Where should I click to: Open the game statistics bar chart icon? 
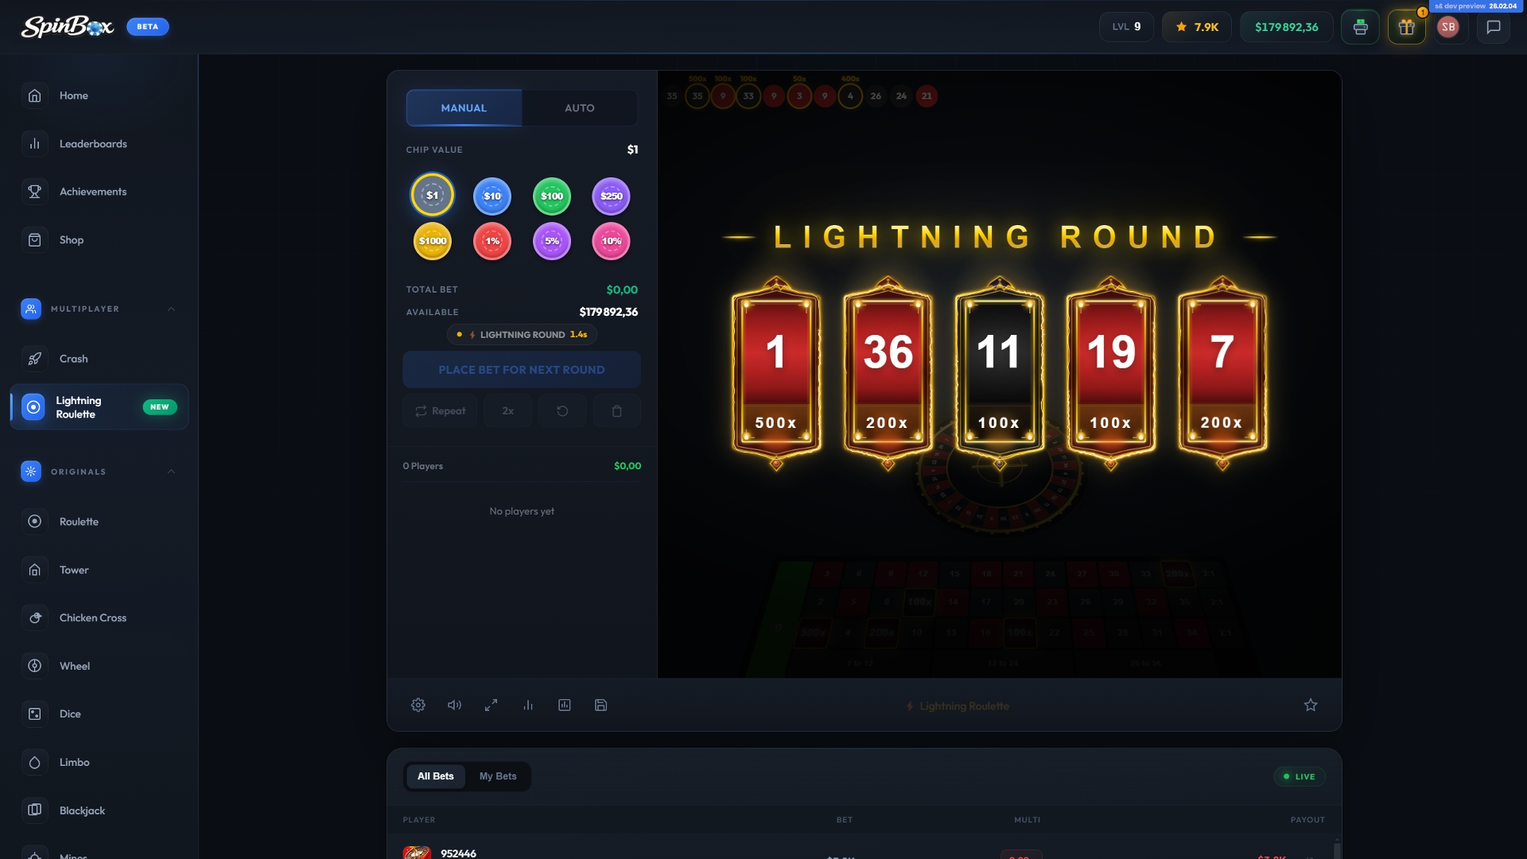528,705
